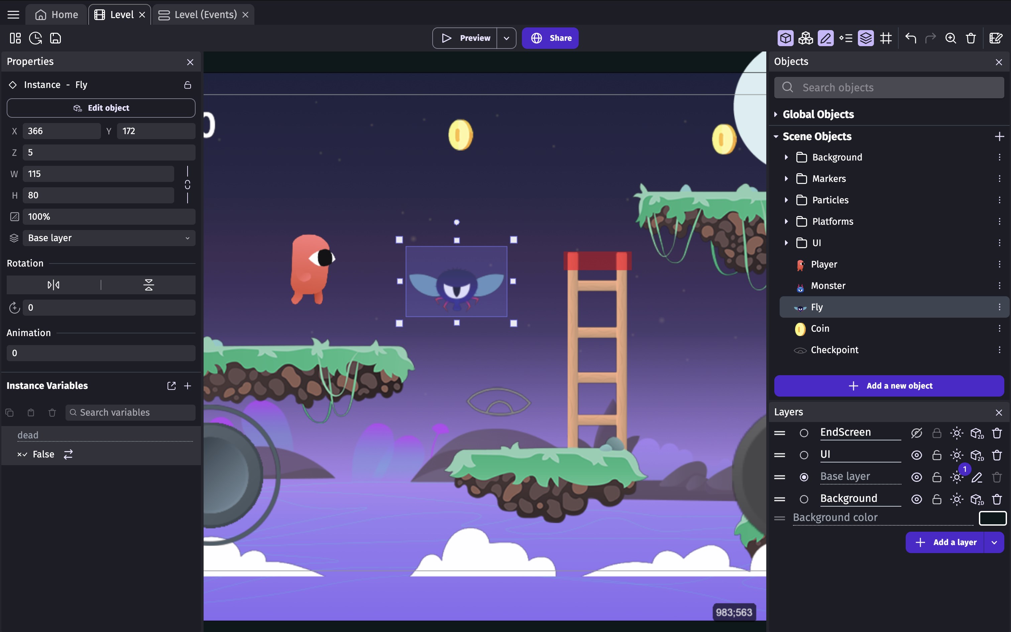Click the trash icon in top toolbar

point(971,38)
